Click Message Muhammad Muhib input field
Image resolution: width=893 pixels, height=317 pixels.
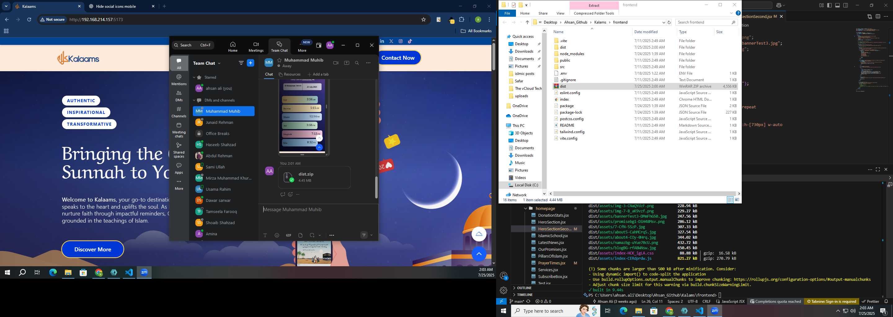tap(318, 210)
